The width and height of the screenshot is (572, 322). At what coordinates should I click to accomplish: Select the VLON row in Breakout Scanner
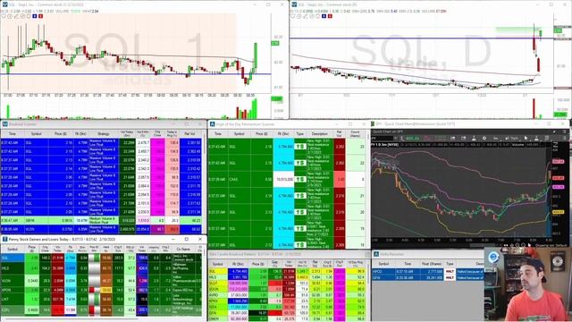point(101,229)
